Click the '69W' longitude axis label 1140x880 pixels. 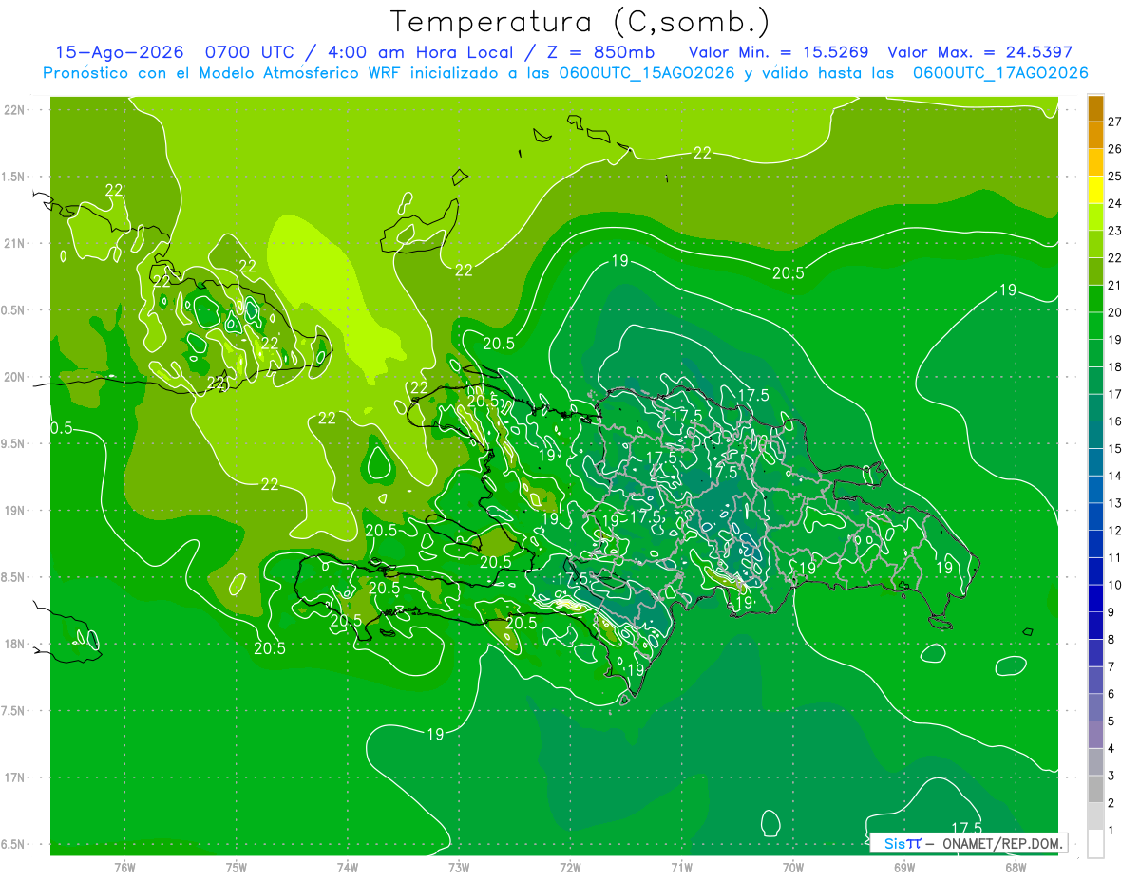tap(904, 868)
